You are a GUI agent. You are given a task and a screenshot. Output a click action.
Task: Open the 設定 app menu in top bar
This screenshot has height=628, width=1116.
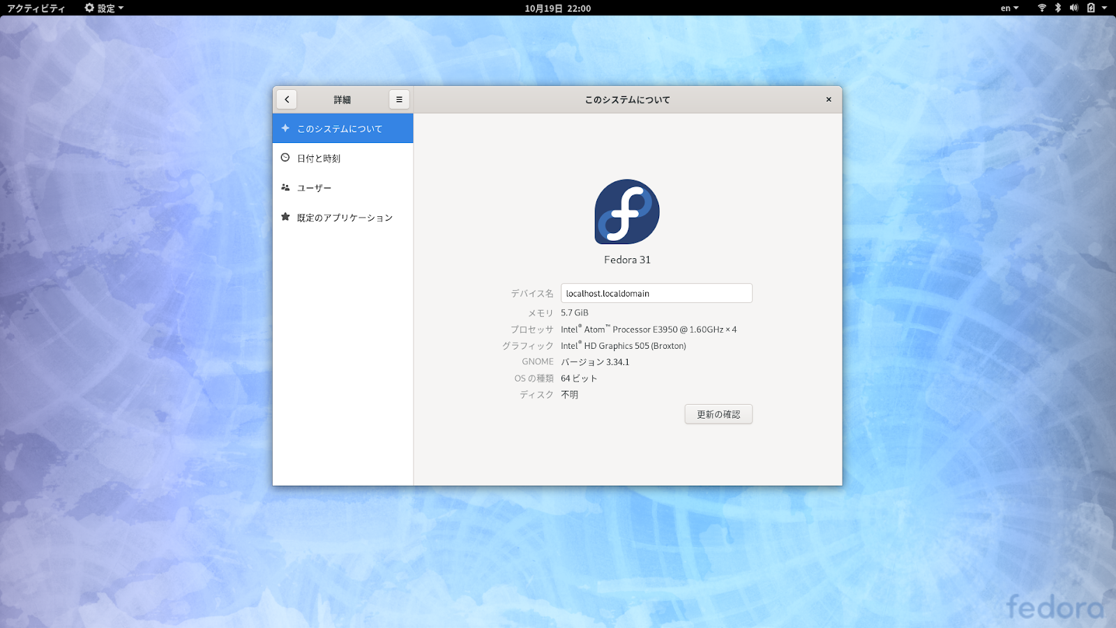point(105,8)
